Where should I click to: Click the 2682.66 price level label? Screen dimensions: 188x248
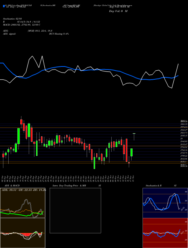184,159
